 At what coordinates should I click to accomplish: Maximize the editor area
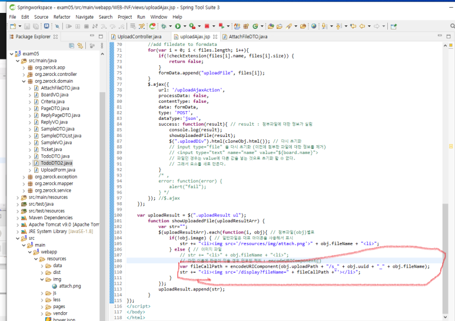click(449, 36)
